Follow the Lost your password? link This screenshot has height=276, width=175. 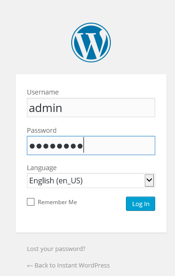click(x=56, y=249)
